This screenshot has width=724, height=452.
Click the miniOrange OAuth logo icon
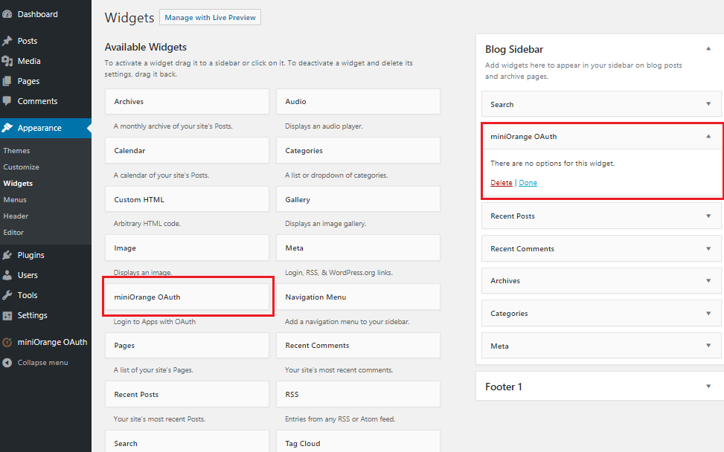coord(7,342)
